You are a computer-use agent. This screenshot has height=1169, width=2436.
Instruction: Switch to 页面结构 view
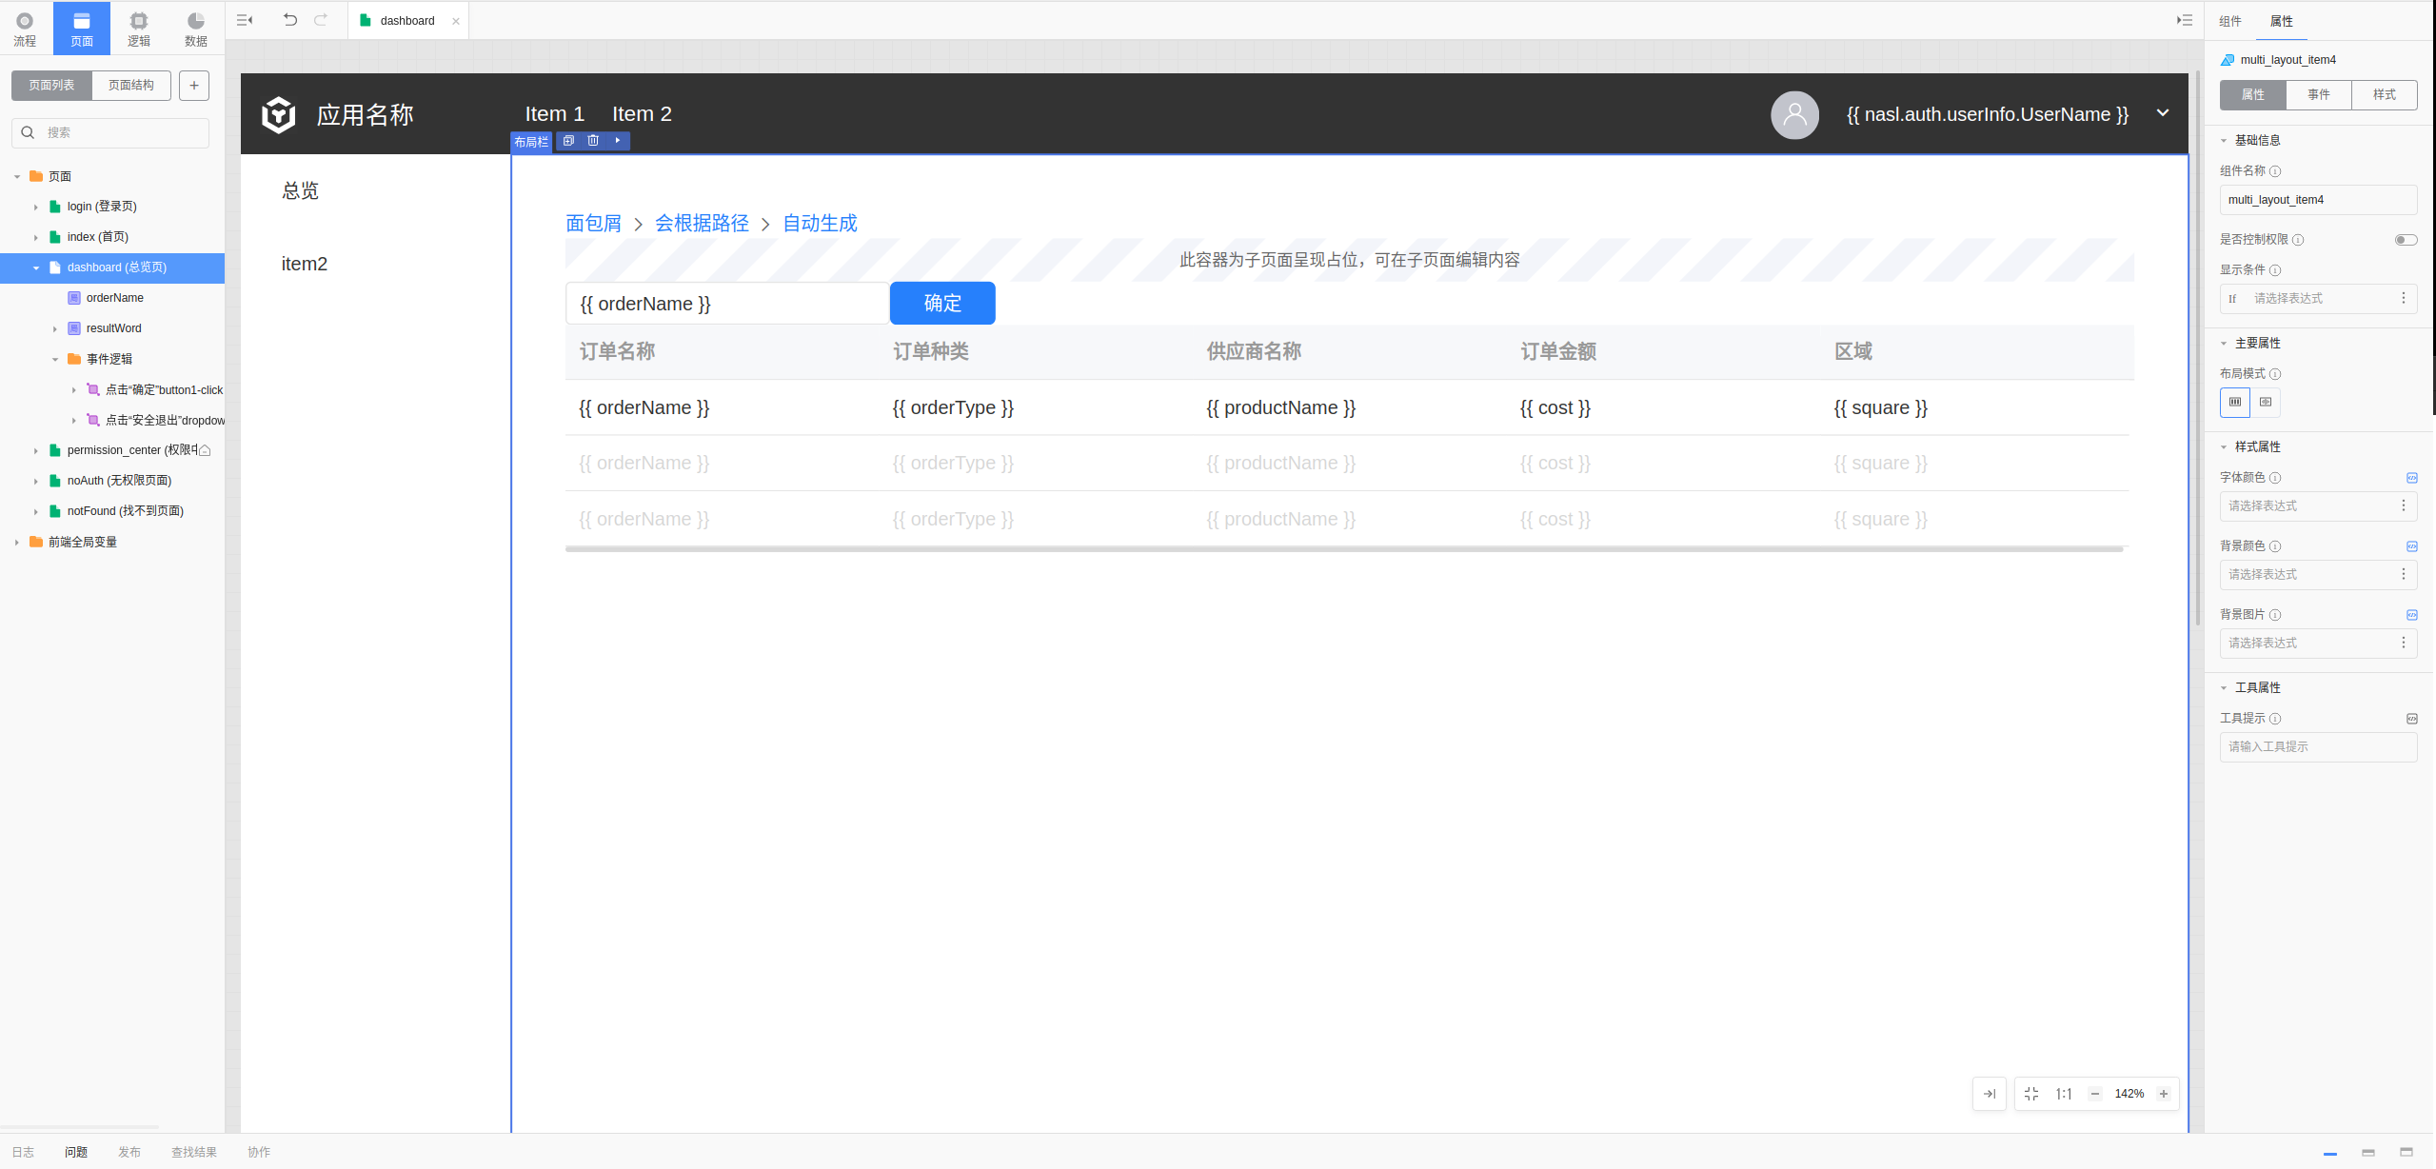point(131,86)
